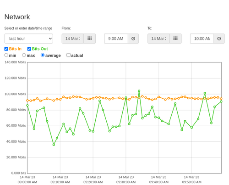This screenshot has width=229, height=185.
Task: Open the From time clock icon
Action: tap(133, 39)
